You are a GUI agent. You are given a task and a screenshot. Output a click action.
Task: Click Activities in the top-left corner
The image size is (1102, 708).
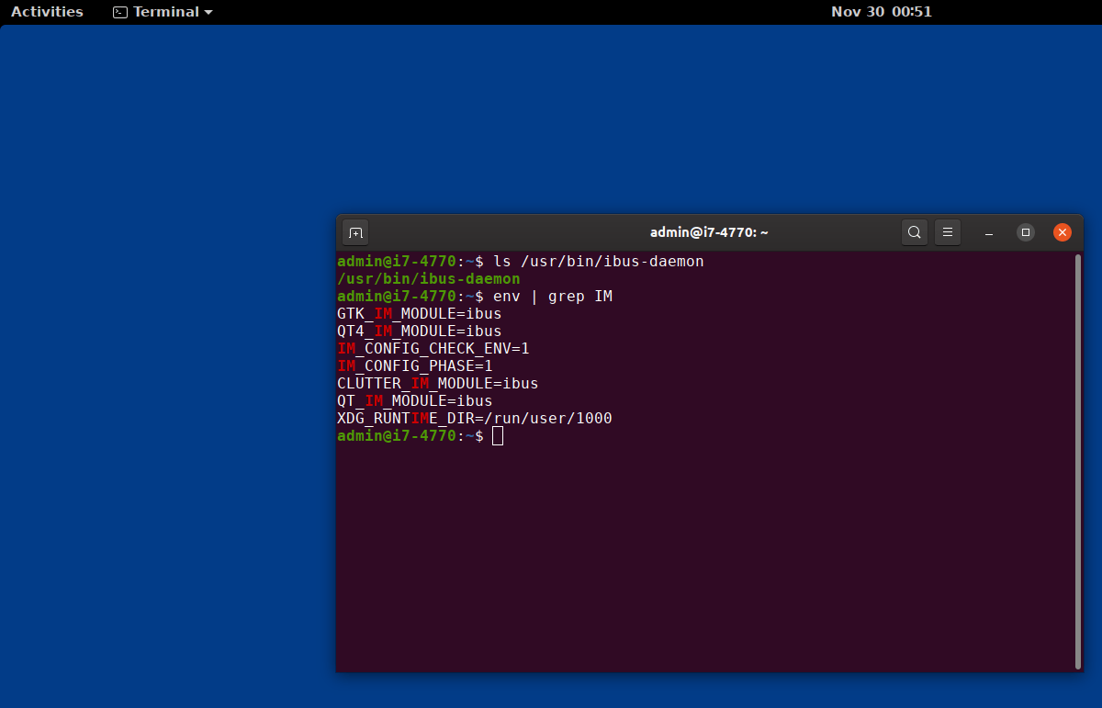[47, 12]
